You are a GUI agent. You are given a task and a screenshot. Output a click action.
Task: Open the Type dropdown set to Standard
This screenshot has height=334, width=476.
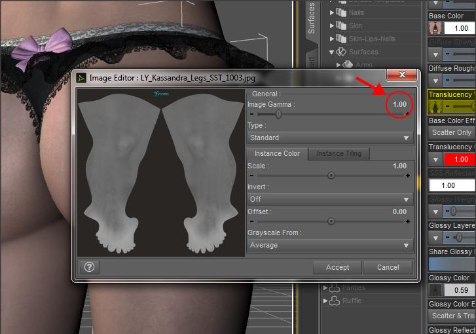pyautogui.click(x=330, y=138)
